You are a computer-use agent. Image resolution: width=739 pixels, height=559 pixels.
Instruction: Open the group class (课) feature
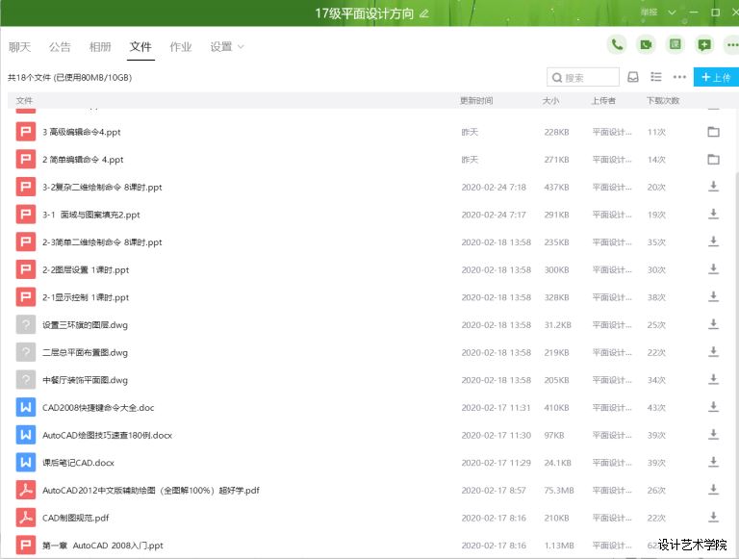[675, 44]
